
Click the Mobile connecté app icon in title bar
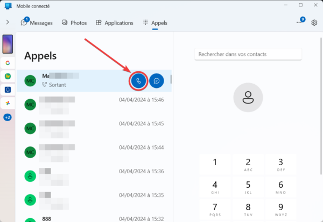click(8, 6)
